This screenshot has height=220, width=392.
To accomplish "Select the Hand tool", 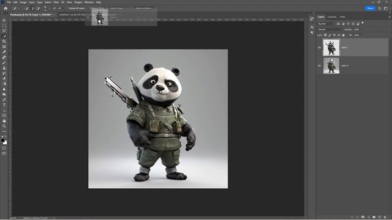I will click(x=4, y=121).
